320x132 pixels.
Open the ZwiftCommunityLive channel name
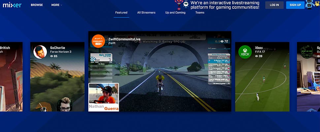[x=124, y=39]
